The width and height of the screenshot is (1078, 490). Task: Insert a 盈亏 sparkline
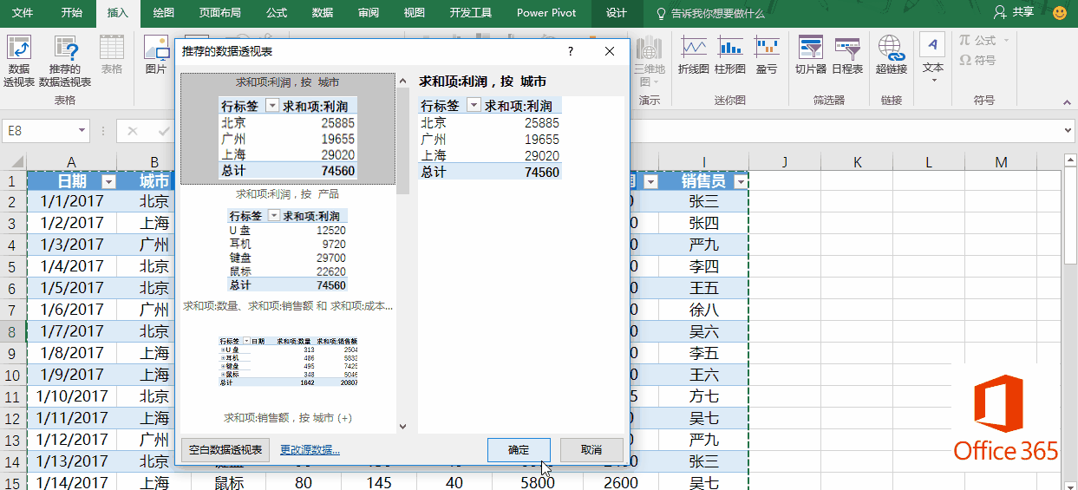[x=767, y=55]
